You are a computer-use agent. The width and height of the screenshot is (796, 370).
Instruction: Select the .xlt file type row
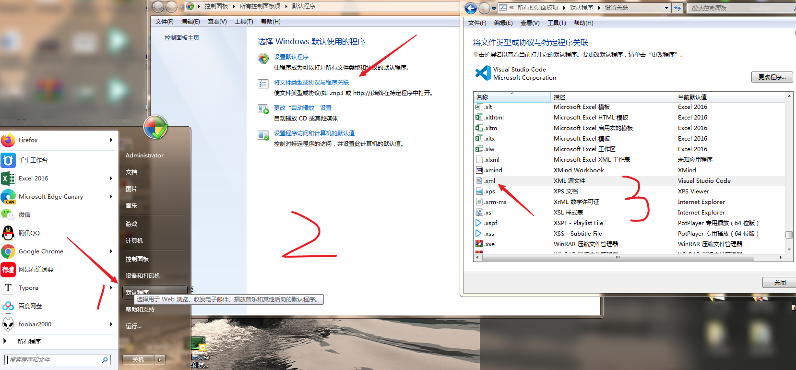pos(629,107)
